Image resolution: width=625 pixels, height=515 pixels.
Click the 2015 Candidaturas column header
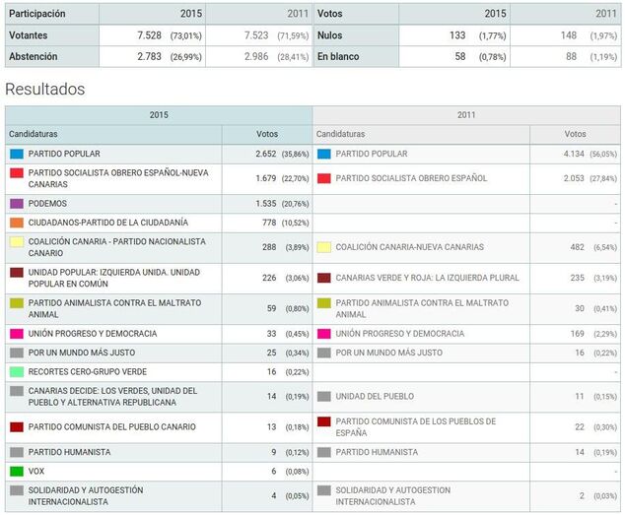coord(113,134)
